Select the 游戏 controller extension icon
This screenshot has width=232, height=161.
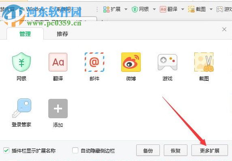168,62
